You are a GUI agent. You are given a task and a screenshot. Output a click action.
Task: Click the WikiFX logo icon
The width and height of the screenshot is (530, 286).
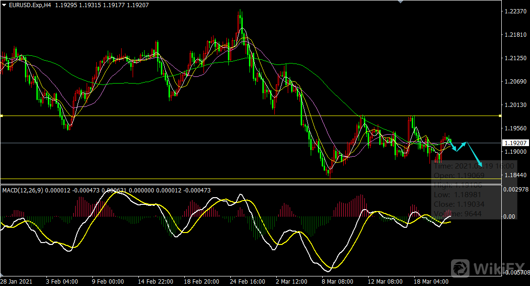[461, 268]
